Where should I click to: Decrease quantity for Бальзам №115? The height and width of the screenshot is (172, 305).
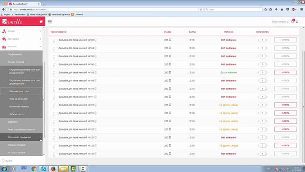pyautogui.click(x=258, y=113)
